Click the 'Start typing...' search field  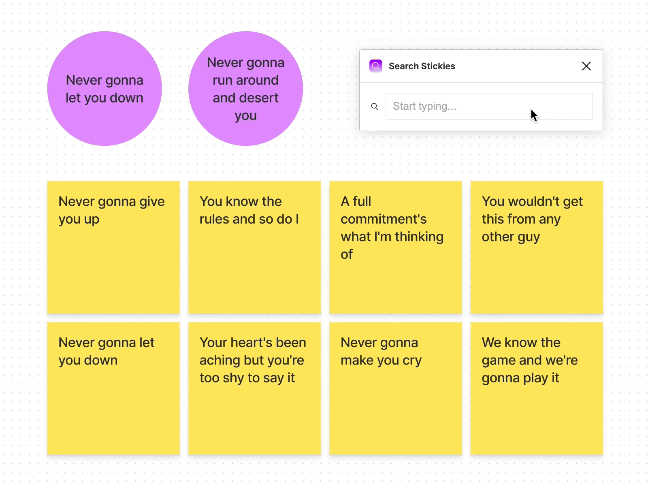coord(489,107)
